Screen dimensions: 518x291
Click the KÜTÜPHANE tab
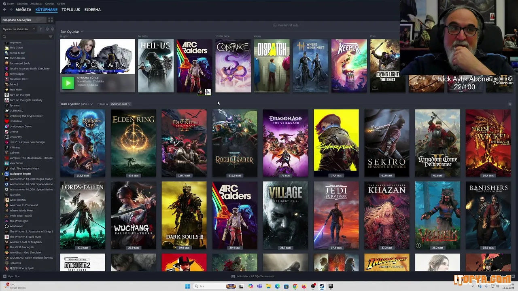point(46,9)
